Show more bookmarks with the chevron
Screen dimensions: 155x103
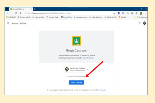point(134,17)
